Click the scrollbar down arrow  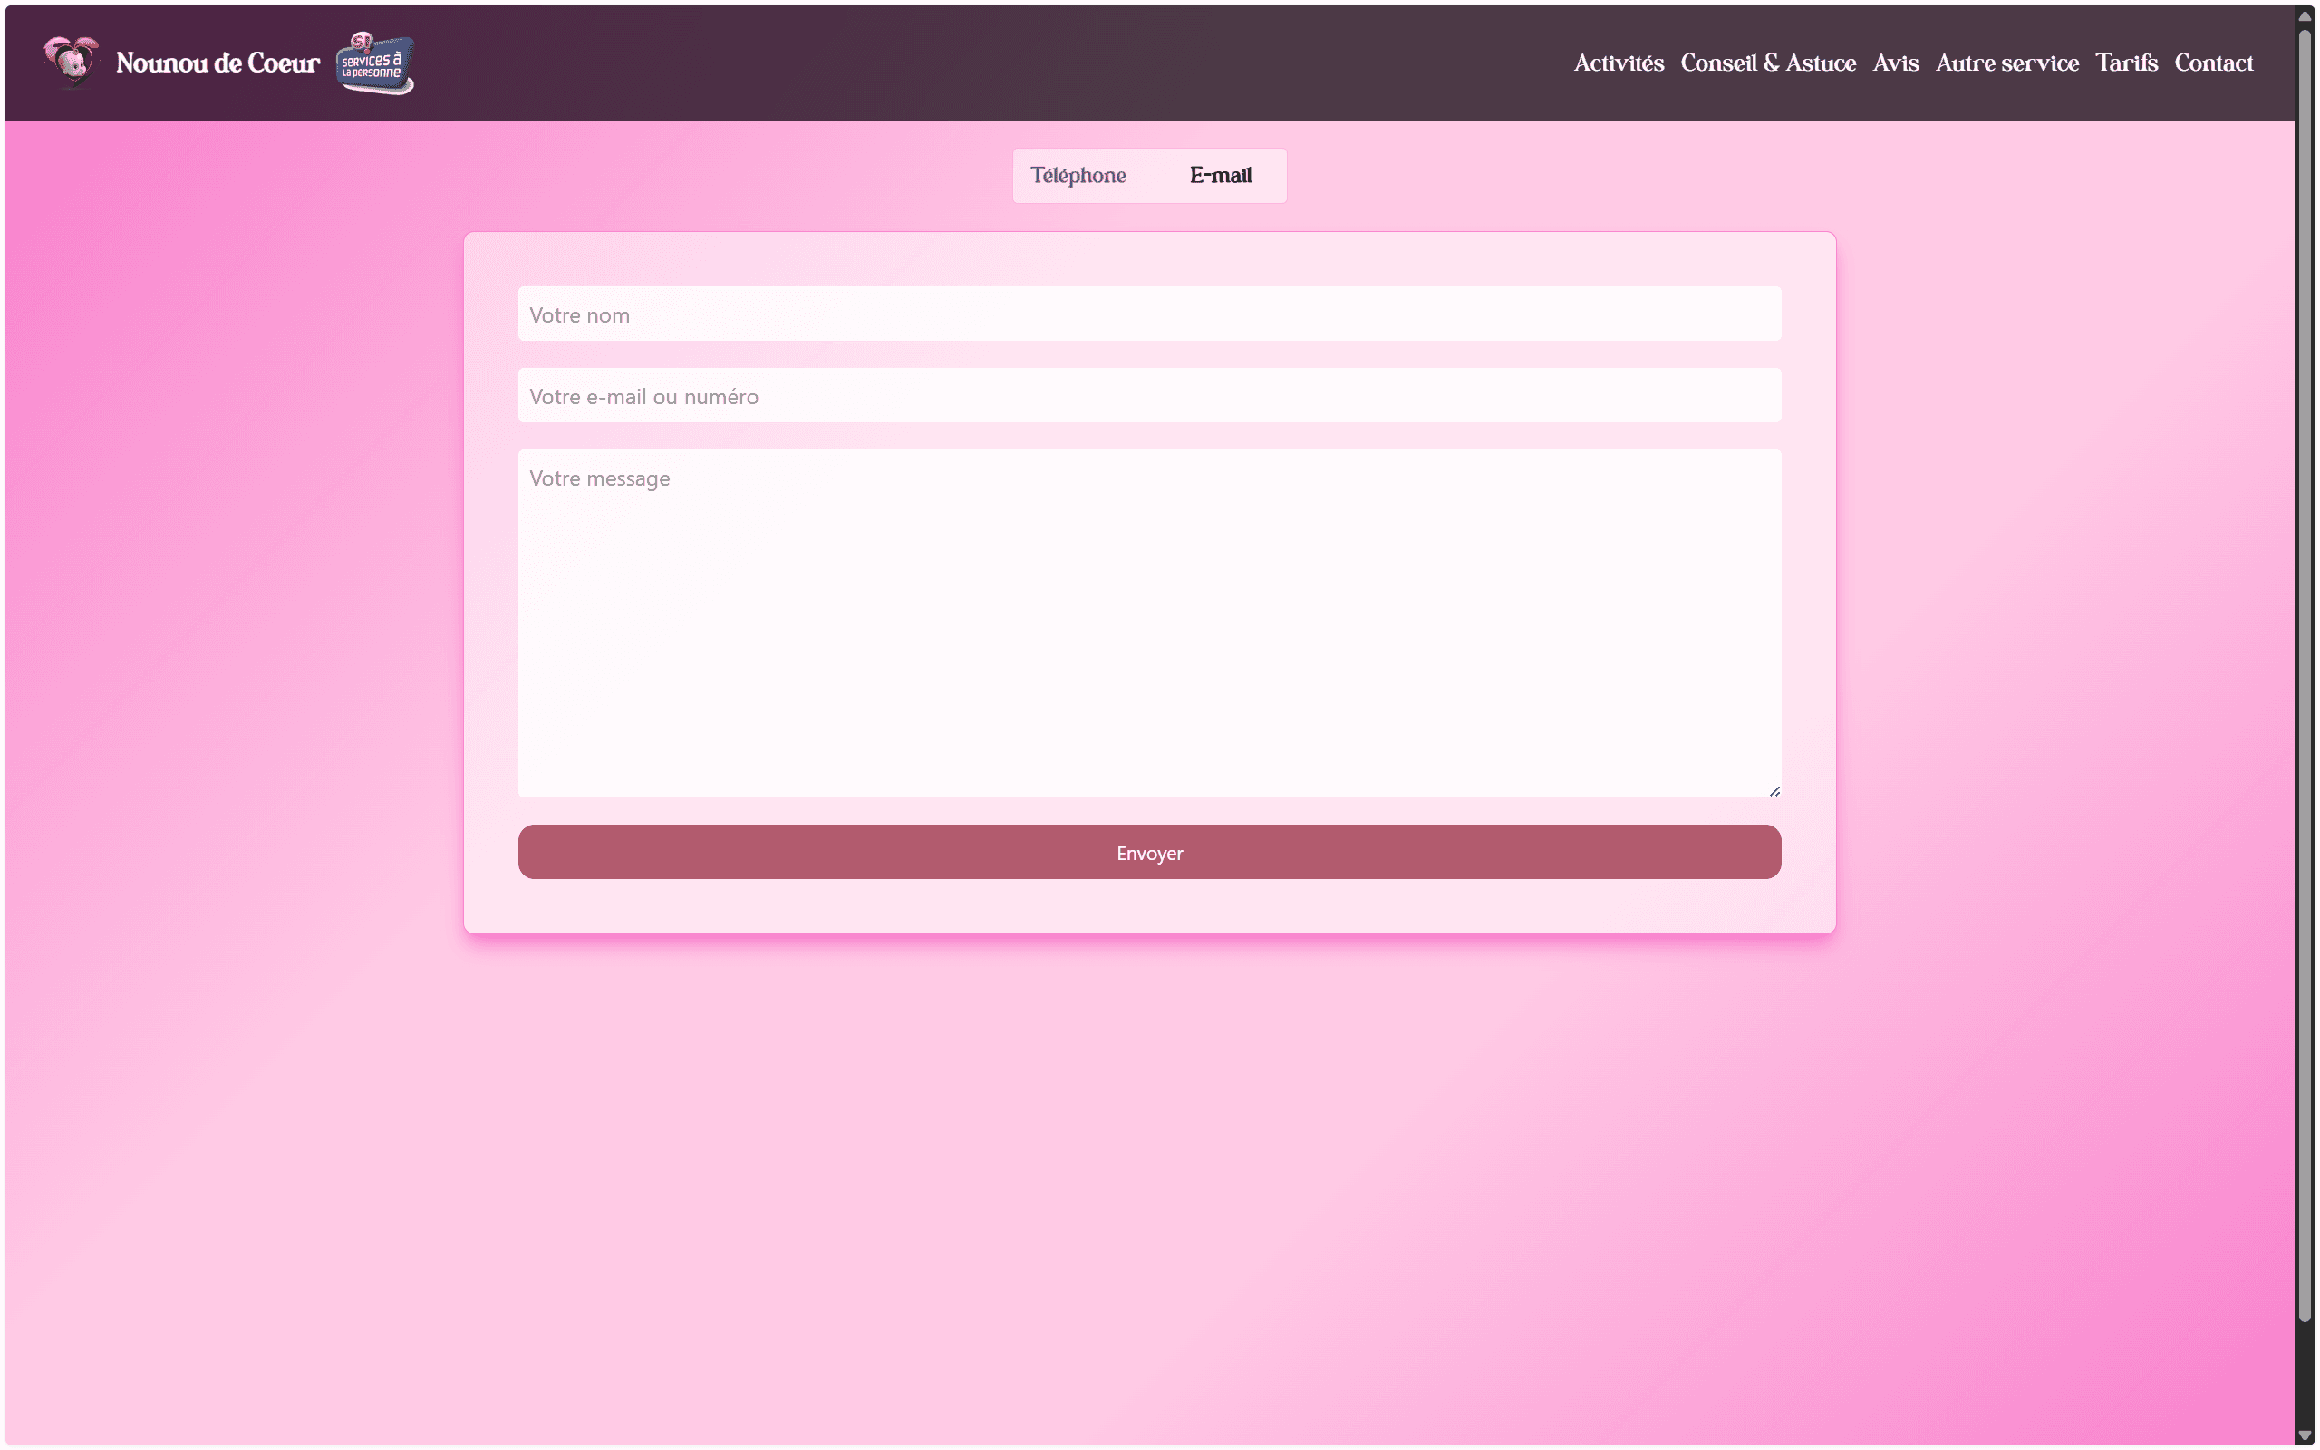[x=2305, y=1435]
